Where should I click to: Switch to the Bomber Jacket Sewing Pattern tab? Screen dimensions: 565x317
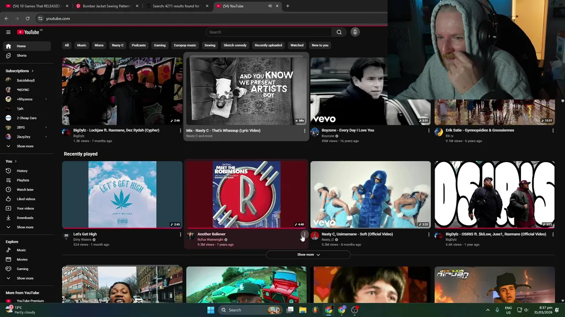[x=106, y=6]
